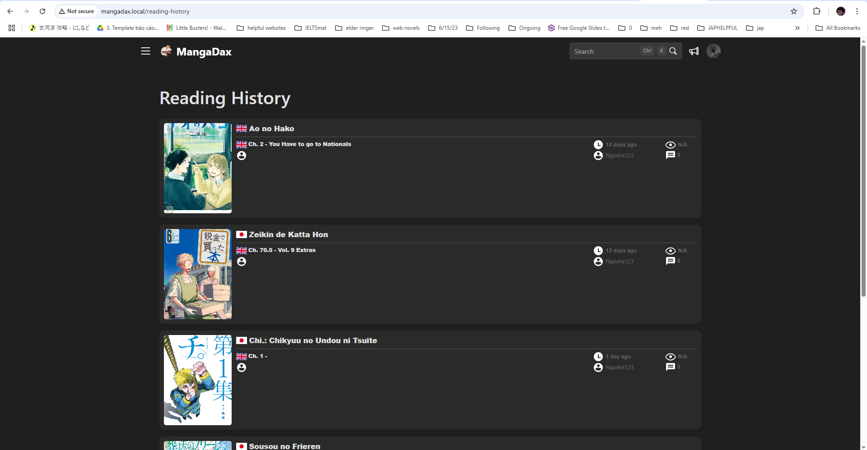Click Ao no Hako cover thumbnail
The width and height of the screenshot is (867, 450).
click(198, 168)
